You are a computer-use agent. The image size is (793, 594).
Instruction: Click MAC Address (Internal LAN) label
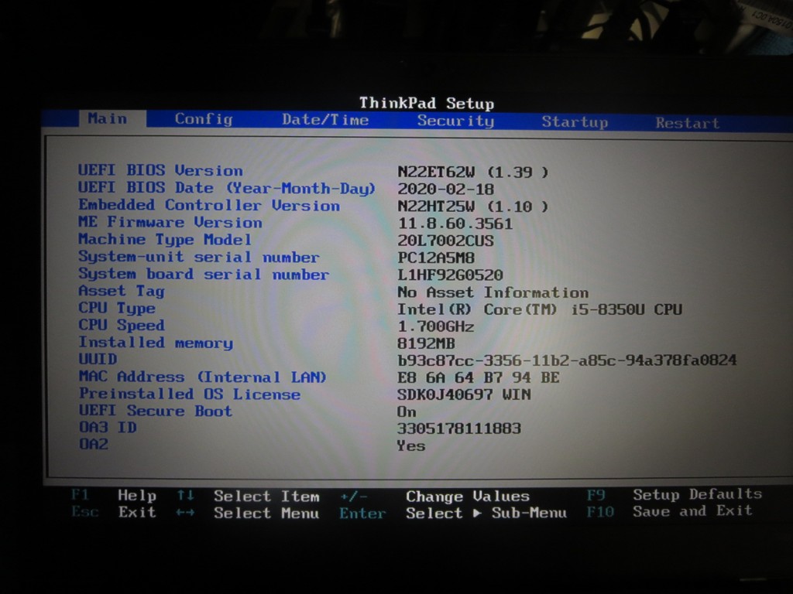[203, 377]
